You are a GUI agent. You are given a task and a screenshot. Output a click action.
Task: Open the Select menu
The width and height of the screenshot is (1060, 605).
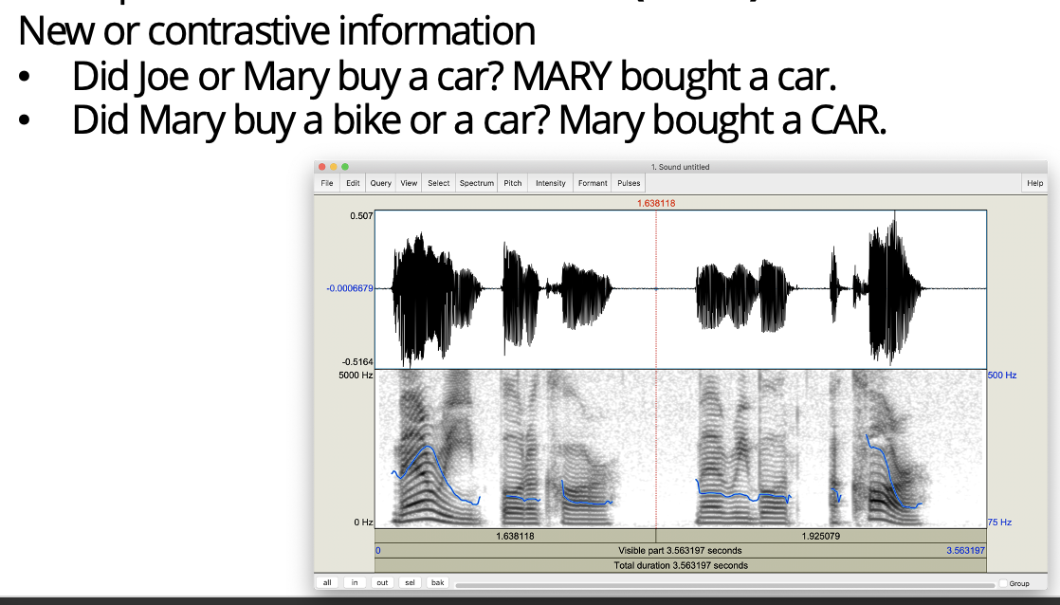(439, 183)
